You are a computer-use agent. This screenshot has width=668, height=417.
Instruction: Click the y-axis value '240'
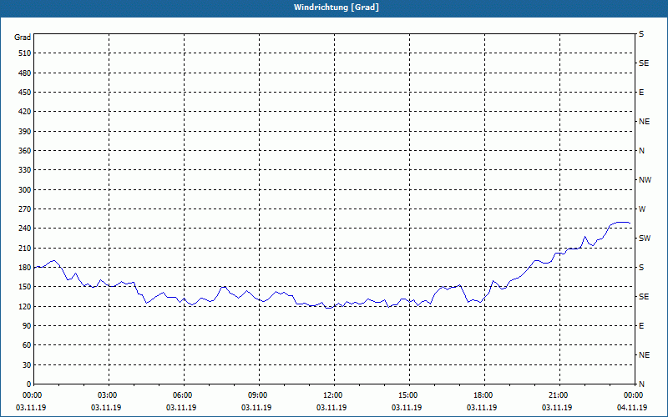click(x=25, y=229)
